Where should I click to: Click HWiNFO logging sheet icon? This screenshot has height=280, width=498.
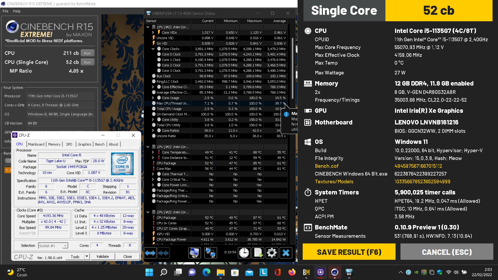tap(258, 253)
